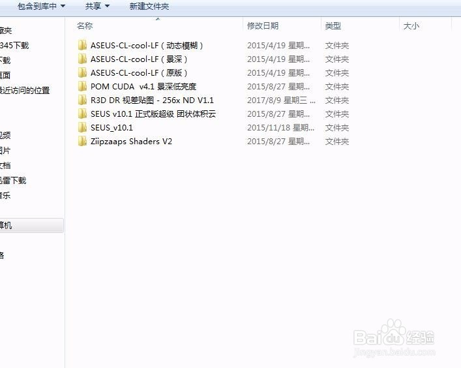This screenshot has width=461, height=368.
Task: Click the 新建文件夹 button
Action: point(149,6)
